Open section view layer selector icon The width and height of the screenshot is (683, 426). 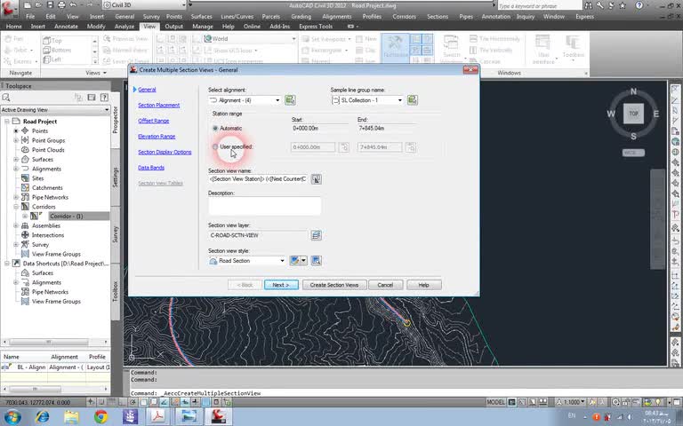coord(317,235)
